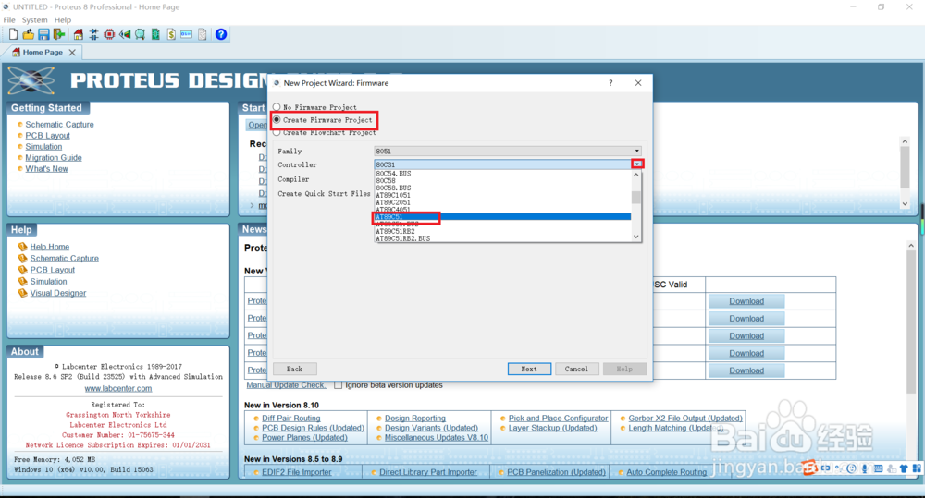Open the What's New link

coord(46,168)
